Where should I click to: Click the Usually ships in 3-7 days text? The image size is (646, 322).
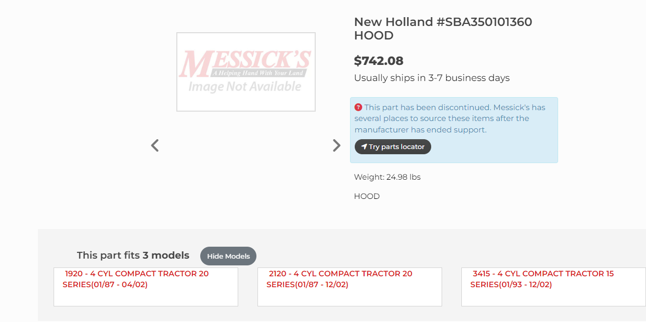pyautogui.click(x=432, y=78)
